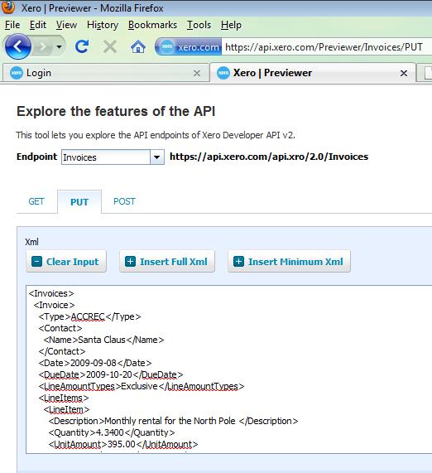The height and width of the screenshot is (473, 432).
Task: Click the ACCREC type line
Action: click(x=89, y=316)
